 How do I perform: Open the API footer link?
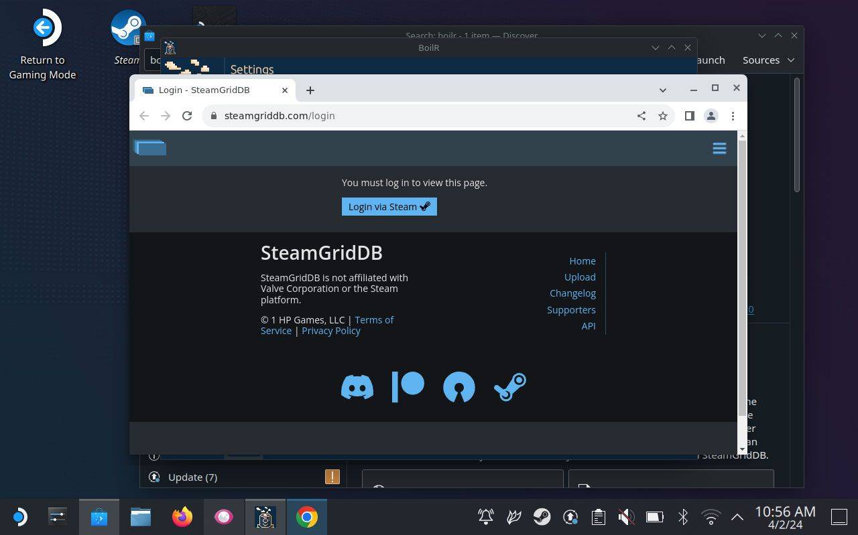coord(589,325)
